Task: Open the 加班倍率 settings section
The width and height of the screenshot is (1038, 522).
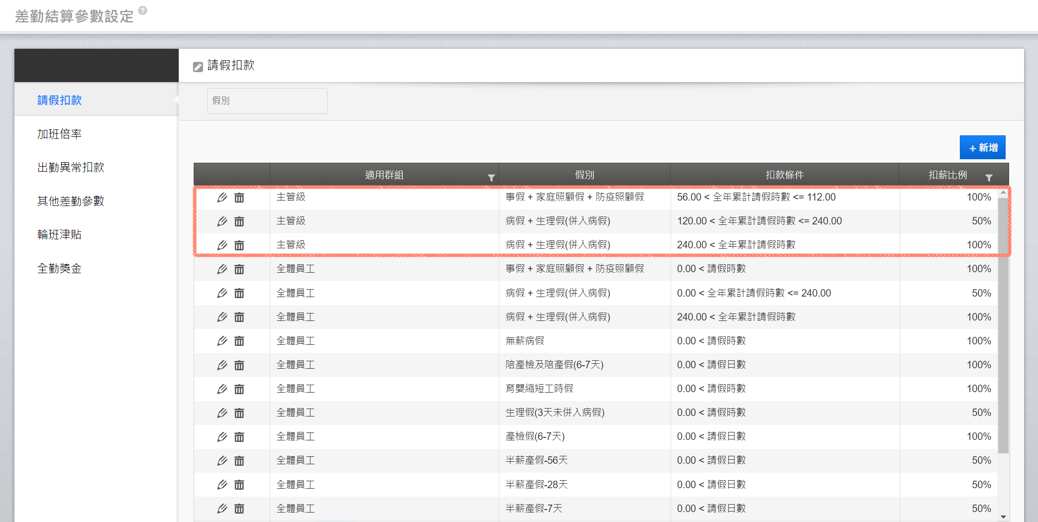Action: (x=59, y=134)
